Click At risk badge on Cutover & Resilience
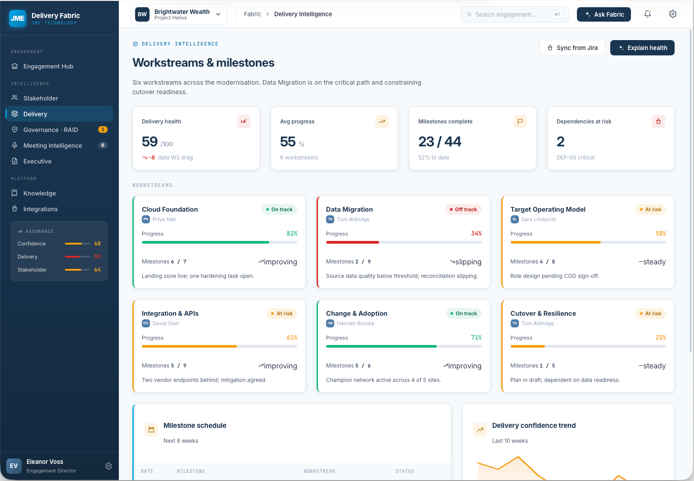Viewport: 694px width, 481px height. pyautogui.click(x=650, y=313)
